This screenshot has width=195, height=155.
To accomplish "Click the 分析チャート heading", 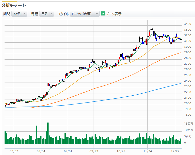I will pyautogui.click(x=14, y=5).
